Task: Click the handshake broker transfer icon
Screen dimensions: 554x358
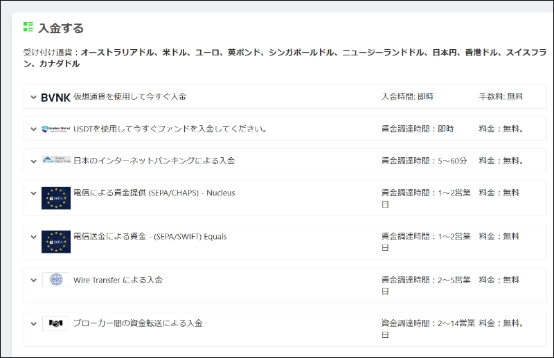Action: tap(55, 323)
